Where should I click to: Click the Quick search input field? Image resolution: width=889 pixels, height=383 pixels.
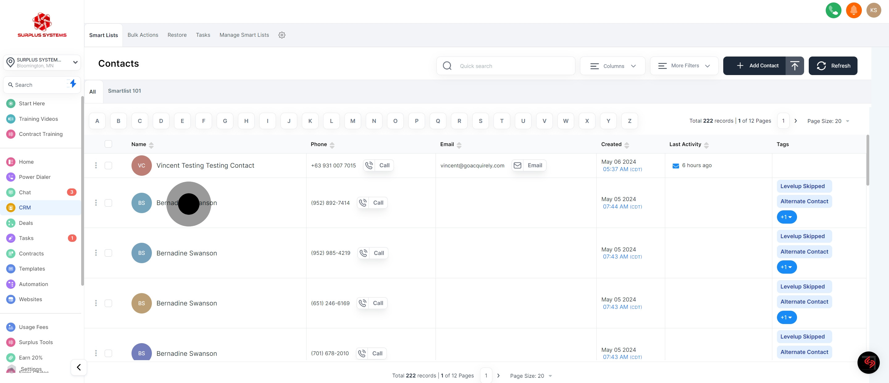[511, 66]
